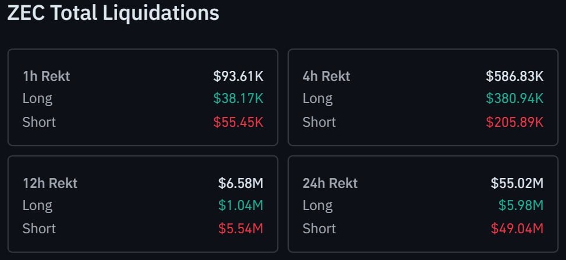Click the 4h Short value $205.89K

[x=514, y=122]
